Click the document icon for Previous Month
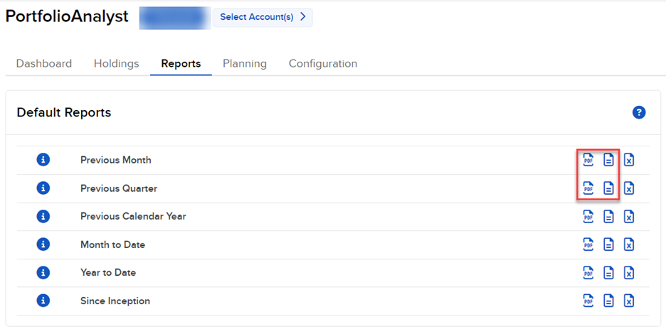666x329 pixels. [608, 160]
